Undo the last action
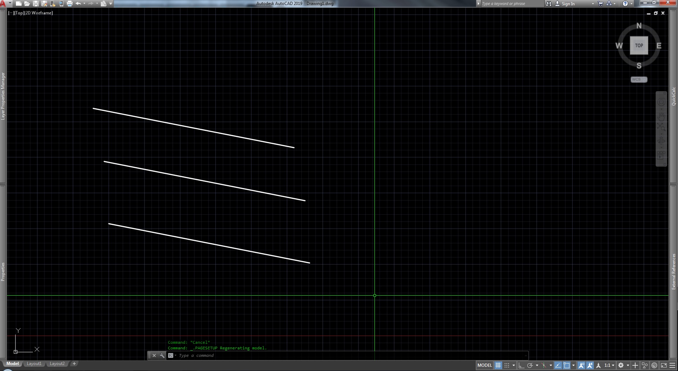This screenshot has width=678, height=371. pyautogui.click(x=79, y=4)
